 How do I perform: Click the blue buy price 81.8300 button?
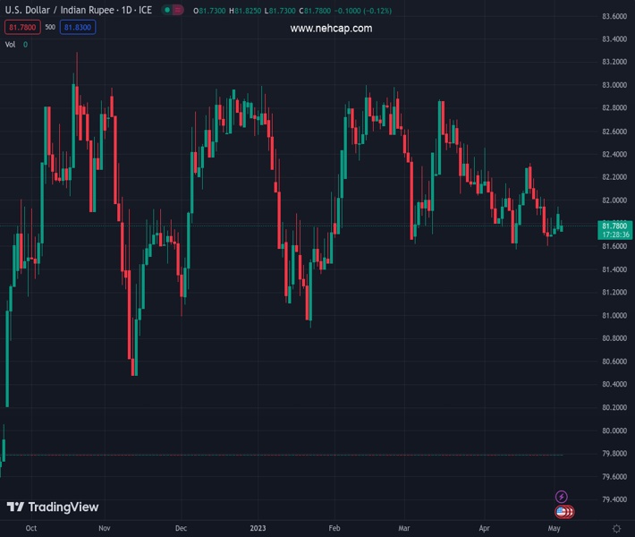tap(79, 27)
